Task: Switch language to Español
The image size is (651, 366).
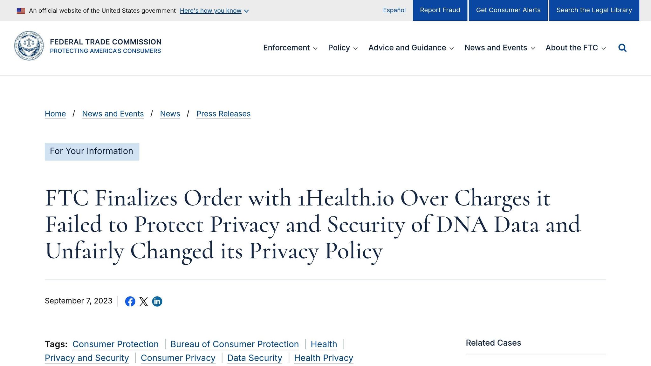Action: point(394,10)
